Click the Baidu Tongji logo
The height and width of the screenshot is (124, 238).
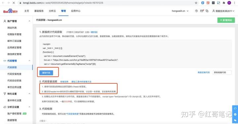[x=10, y=11]
